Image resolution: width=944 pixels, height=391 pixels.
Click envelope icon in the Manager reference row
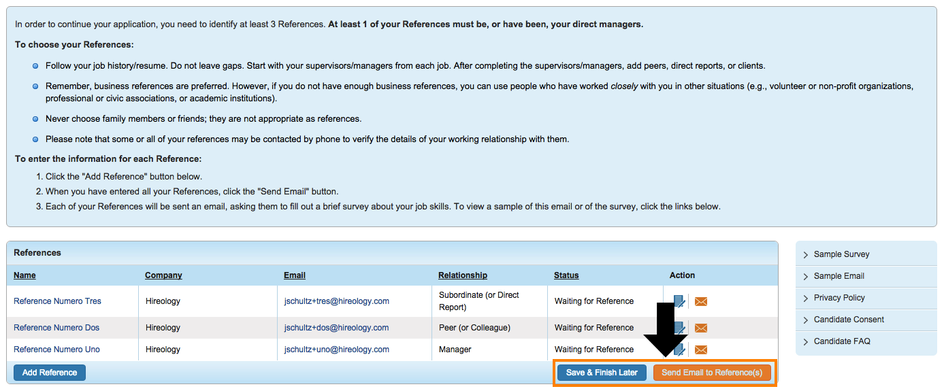700,350
